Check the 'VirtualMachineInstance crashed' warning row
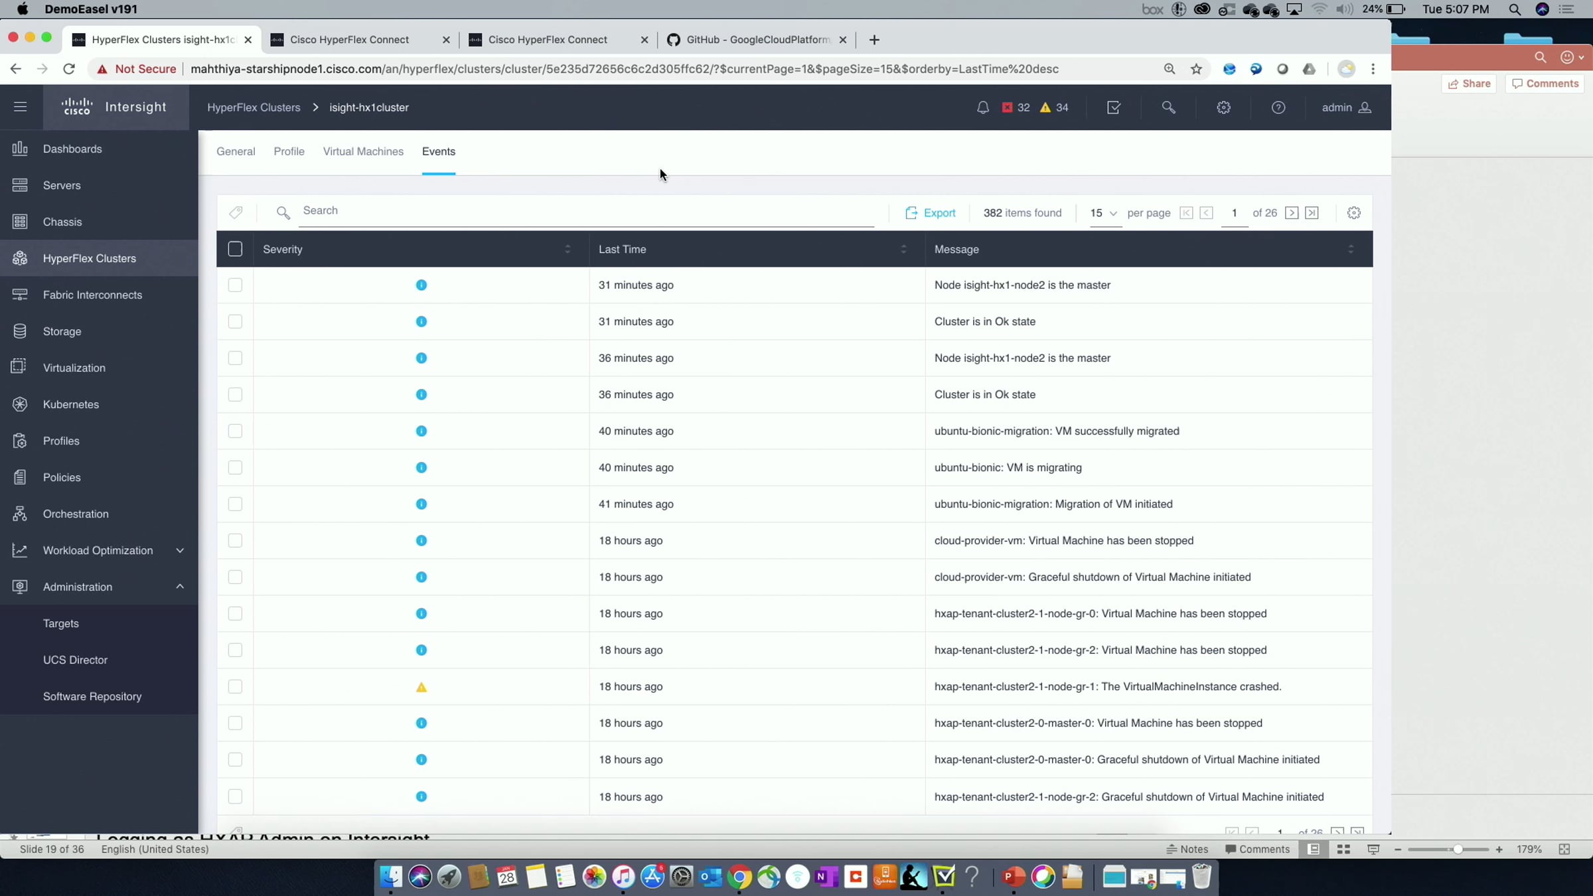The height and width of the screenshot is (896, 1593). (x=235, y=686)
